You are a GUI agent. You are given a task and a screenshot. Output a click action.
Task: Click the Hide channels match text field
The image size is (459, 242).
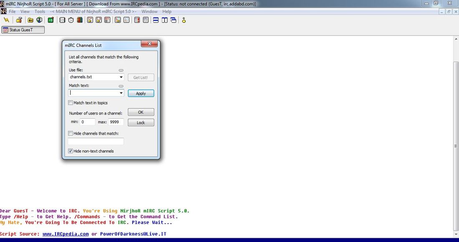click(x=96, y=141)
